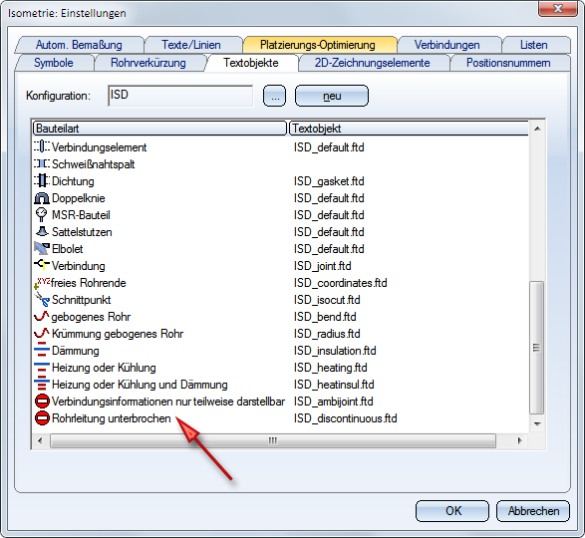
Task: Click the MSR-Bauteil gauge icon
Action: [x=42, y=215]
